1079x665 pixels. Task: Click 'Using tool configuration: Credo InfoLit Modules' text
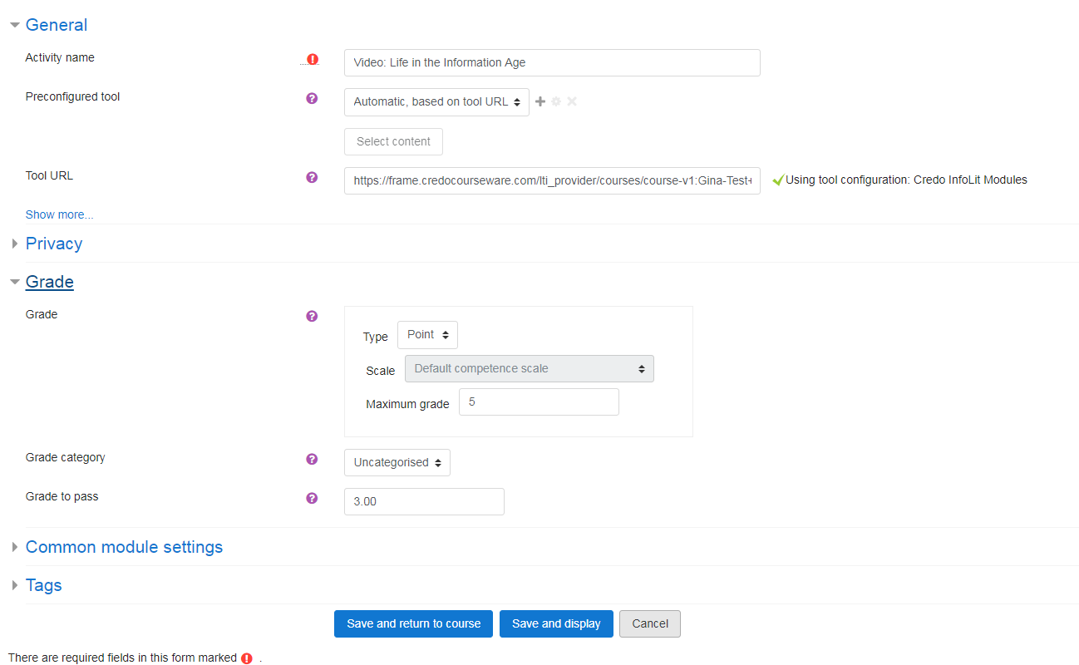pos(906,180)
